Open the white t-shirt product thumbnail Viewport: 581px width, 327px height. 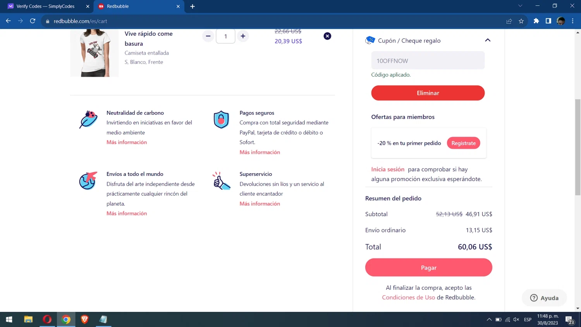tap(95, 53)
